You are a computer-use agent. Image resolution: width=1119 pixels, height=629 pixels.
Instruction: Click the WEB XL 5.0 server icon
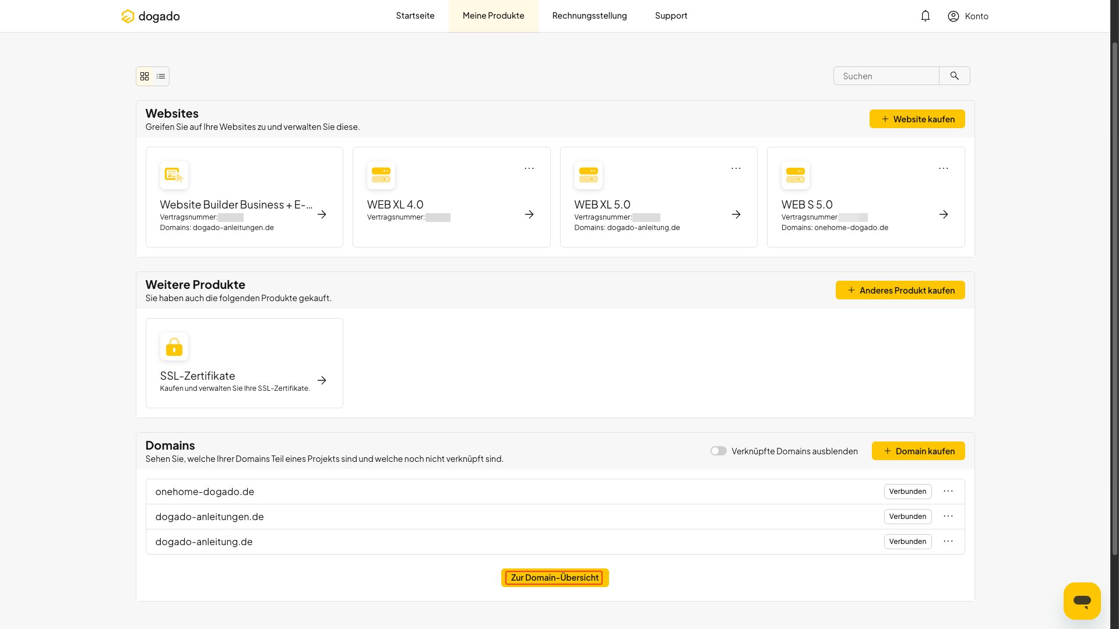point(589,175)
